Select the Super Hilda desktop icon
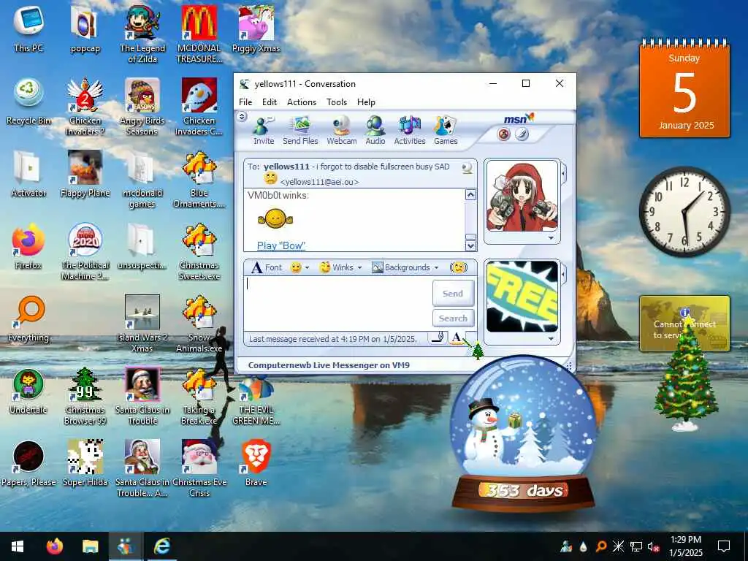748x561 pixels. [x=85, y=462]
